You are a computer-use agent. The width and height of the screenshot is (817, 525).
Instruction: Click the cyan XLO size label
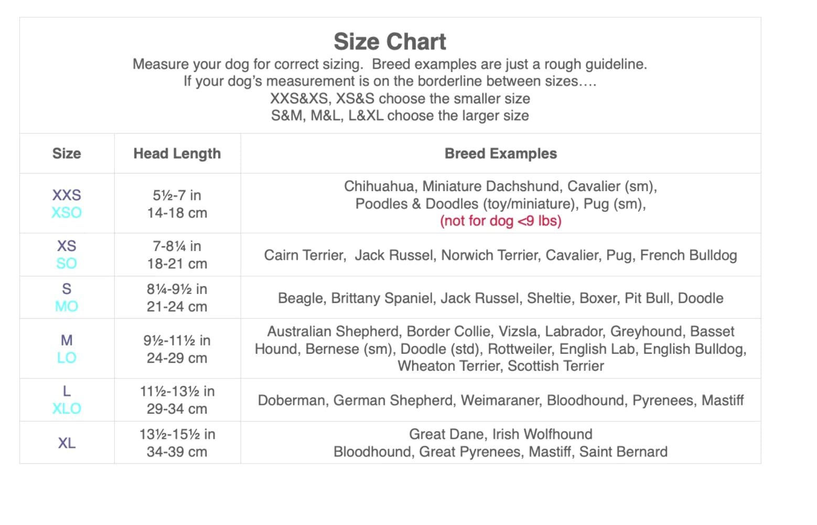tap(67, 408)
